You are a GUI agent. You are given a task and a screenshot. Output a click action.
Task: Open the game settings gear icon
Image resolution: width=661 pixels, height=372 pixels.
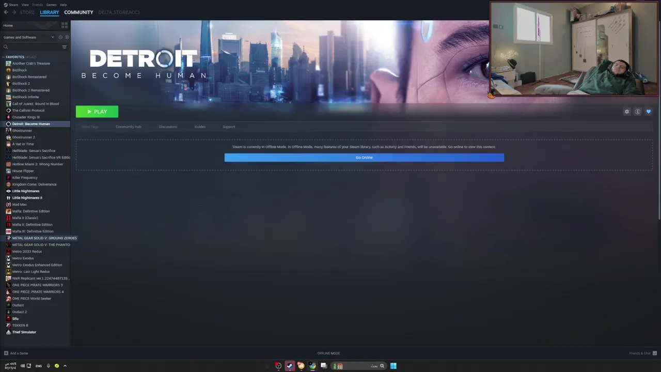pos(627,112)
